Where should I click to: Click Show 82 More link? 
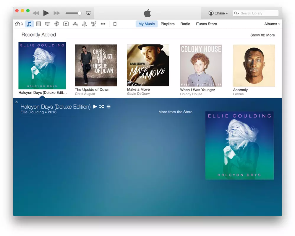pos(262,35)
